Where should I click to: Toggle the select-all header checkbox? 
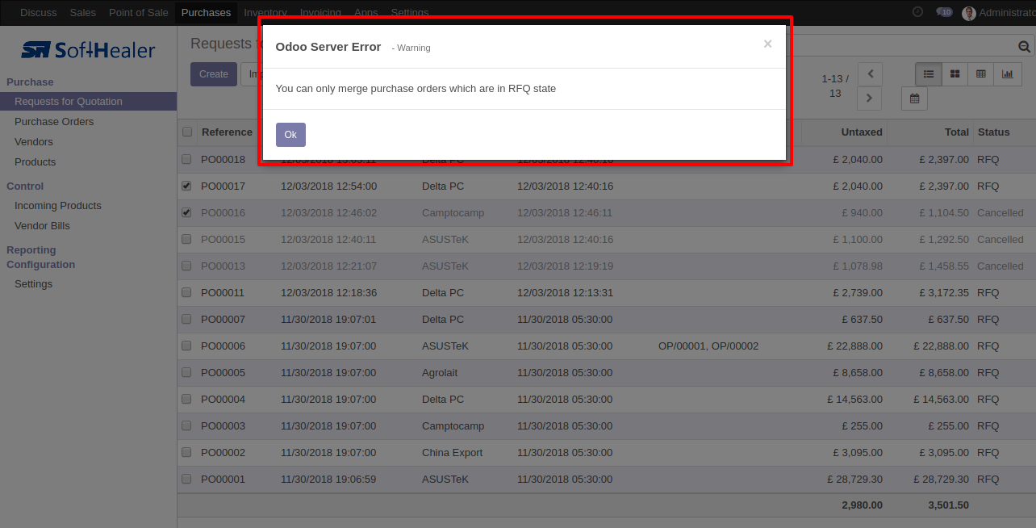click(187, 132)
